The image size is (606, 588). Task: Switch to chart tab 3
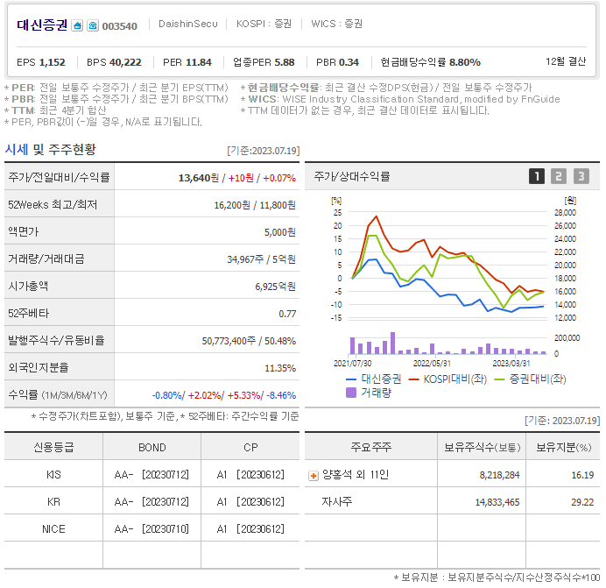(x=581, y=176)
